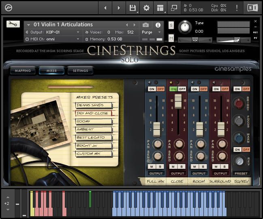
Task: Mute the instrument with M button
Action: [x=171, y=38]
